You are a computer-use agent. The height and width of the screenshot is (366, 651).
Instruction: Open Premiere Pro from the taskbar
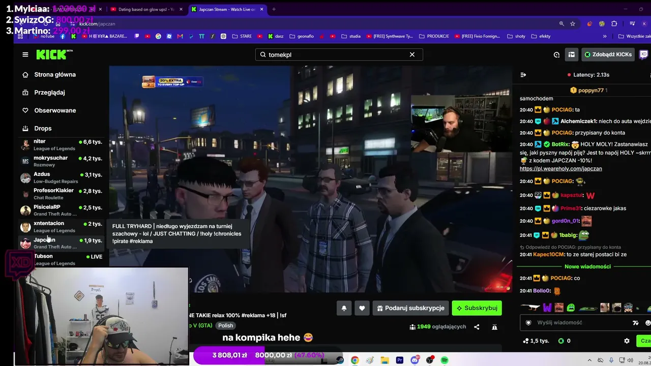pyautogui.click(x=400, y=360)
